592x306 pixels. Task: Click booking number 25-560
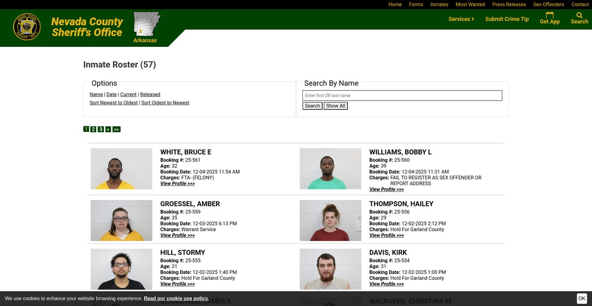(402, 160)
